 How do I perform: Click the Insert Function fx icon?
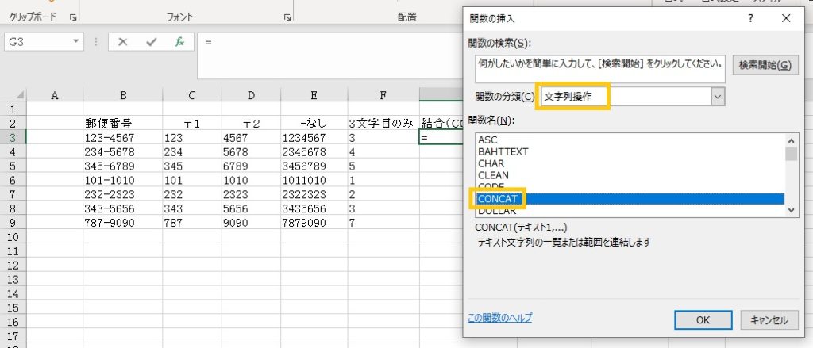180,42
